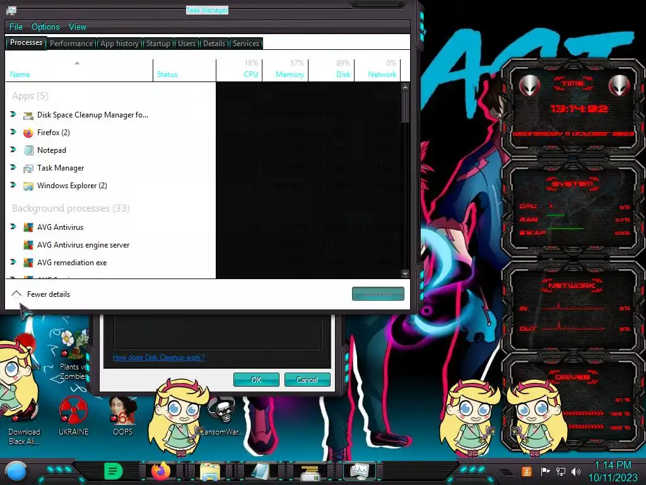Open the Options menu
The height and width of the screenshot is (485, 646).
coord(45,27)
